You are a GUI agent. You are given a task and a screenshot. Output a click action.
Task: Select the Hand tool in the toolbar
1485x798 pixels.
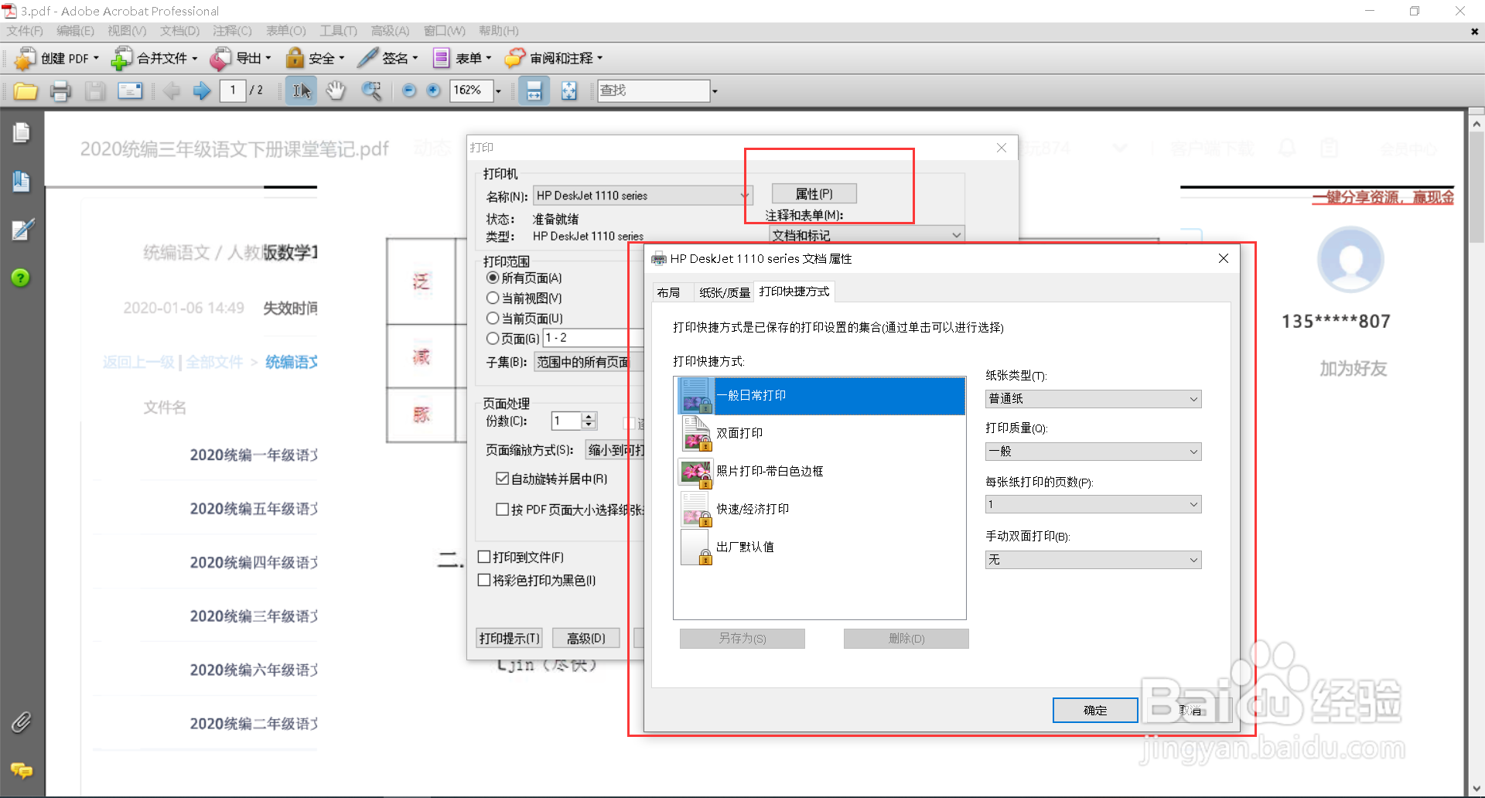pos(336,90)
